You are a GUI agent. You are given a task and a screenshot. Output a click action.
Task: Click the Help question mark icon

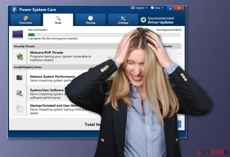pos(152,8)
